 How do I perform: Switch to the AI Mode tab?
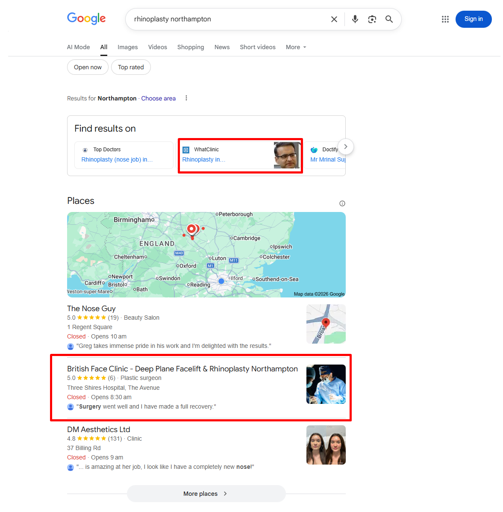tap(78, 47)
